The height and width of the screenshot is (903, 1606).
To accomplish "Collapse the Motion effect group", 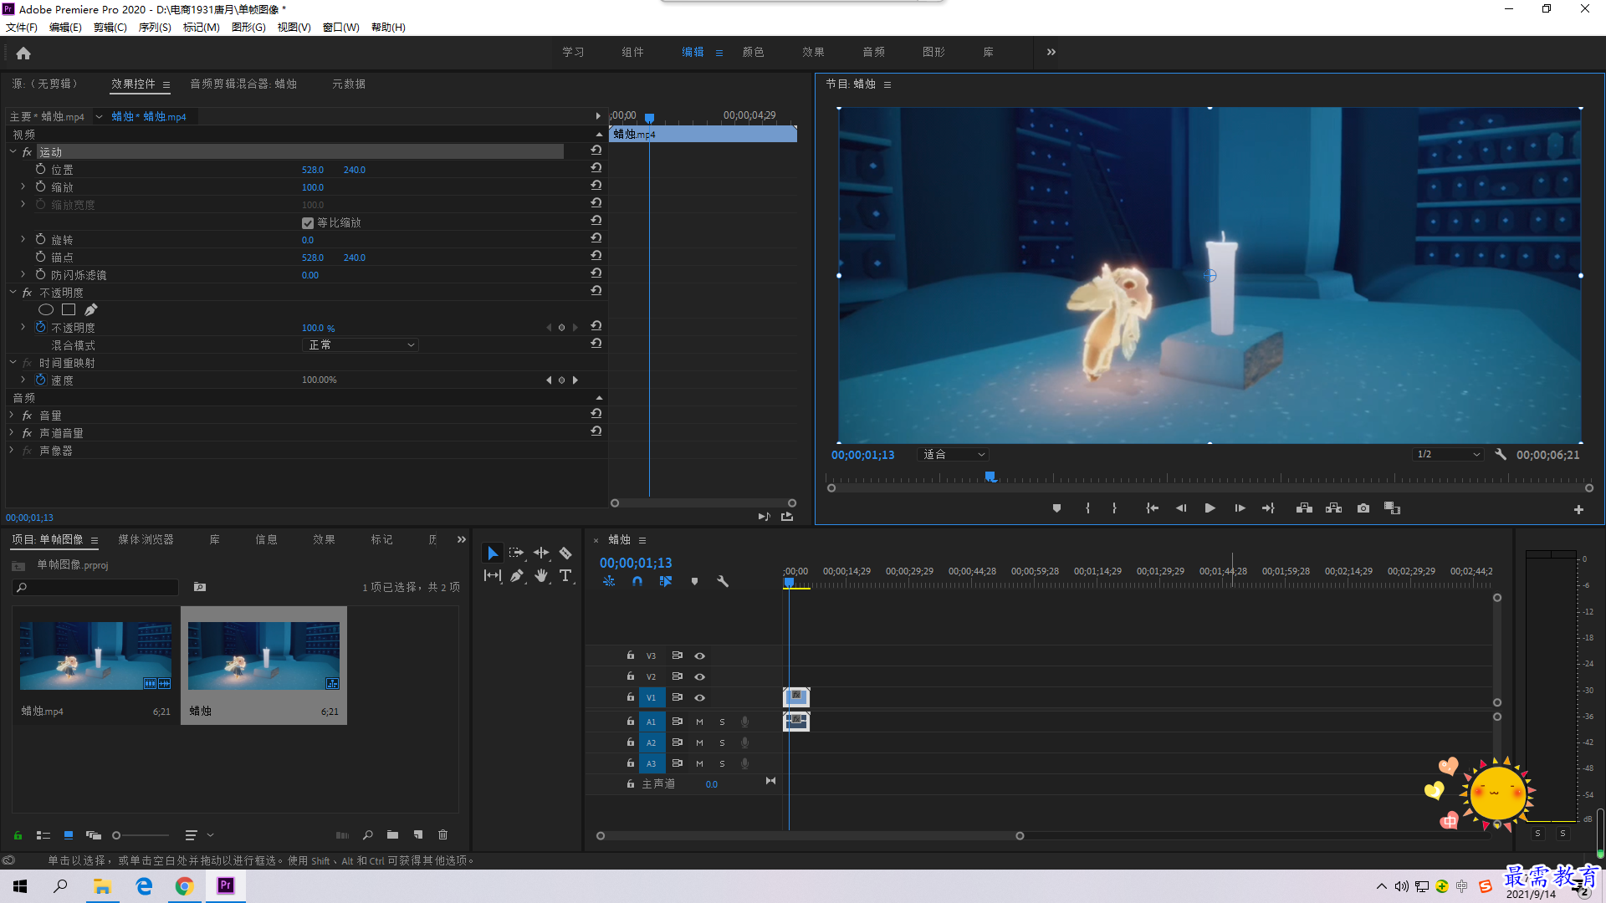I will (x=13, y=151).
